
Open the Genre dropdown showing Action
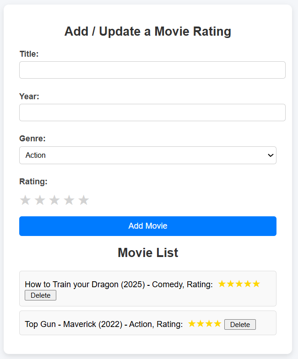click(x=147, y=155)
